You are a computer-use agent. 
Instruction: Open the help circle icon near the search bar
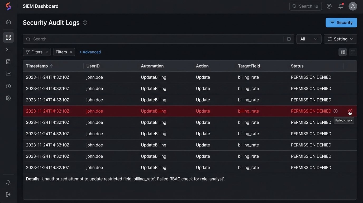[329, 6]
